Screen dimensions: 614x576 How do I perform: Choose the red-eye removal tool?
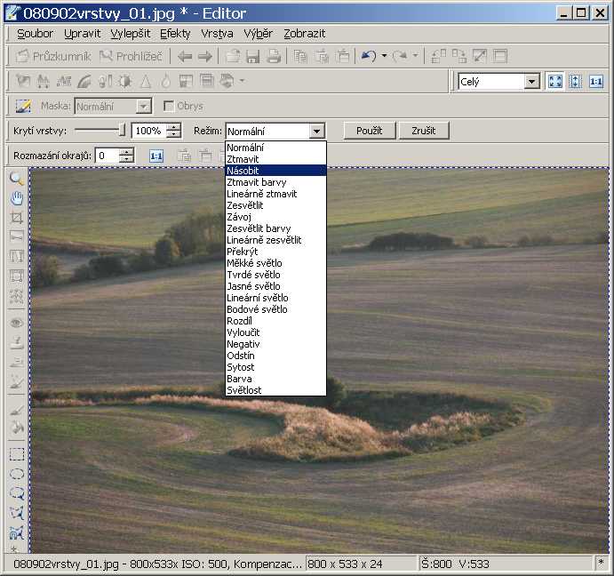(16, 323)
